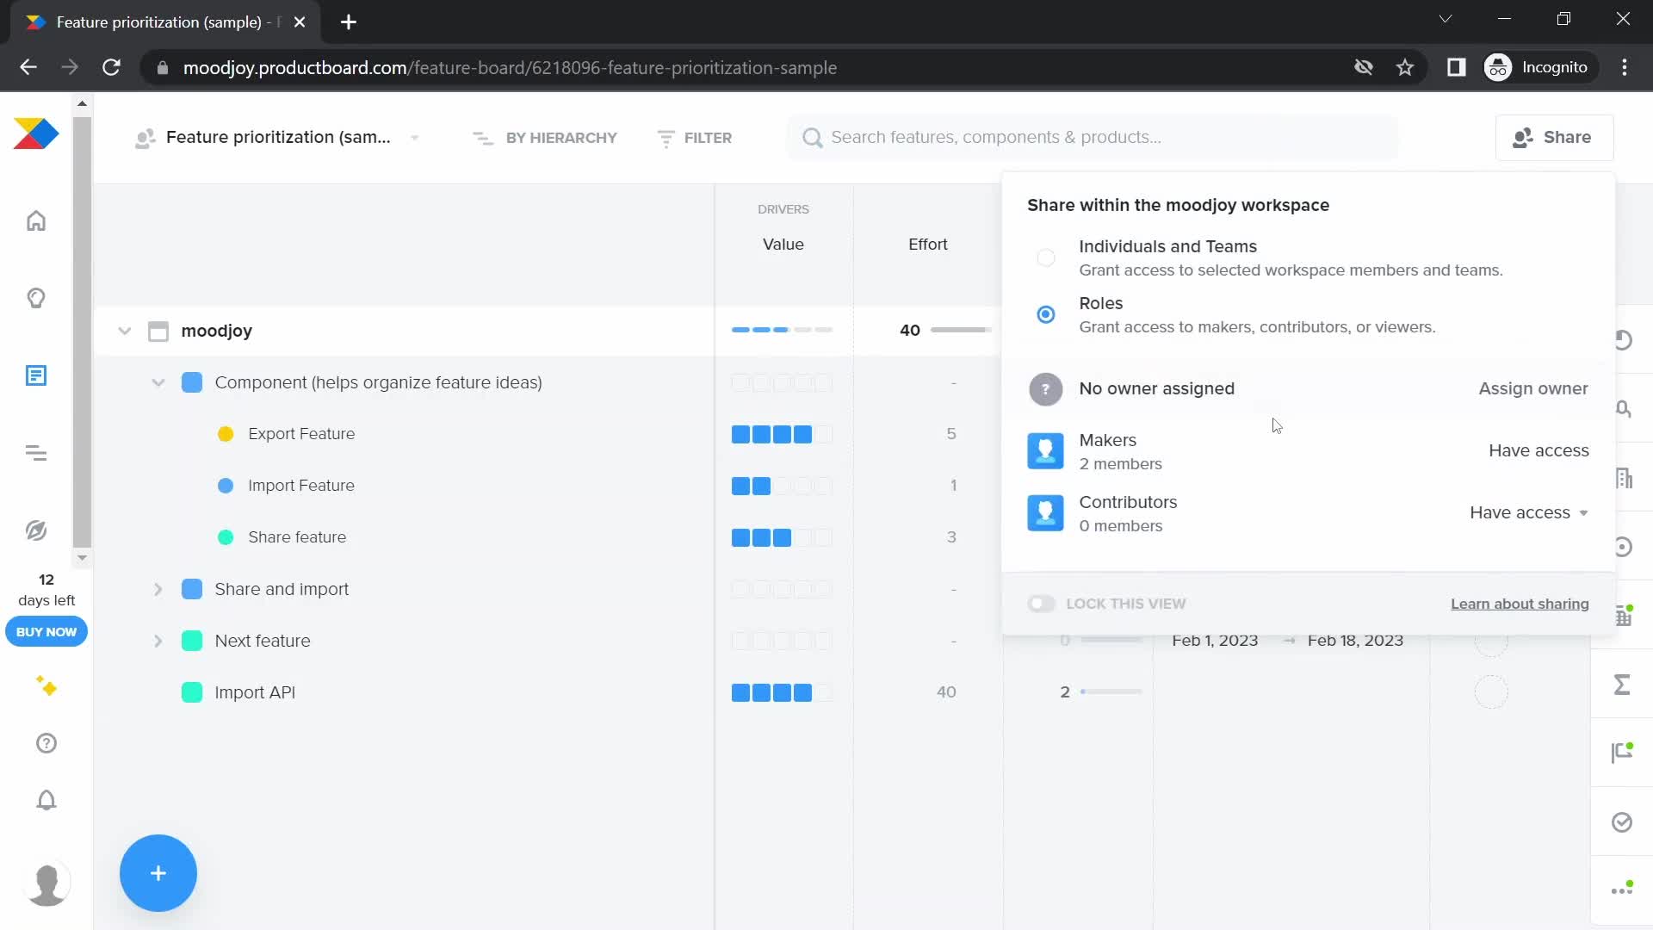Click the Feature prioritization board title

(278, 138)
